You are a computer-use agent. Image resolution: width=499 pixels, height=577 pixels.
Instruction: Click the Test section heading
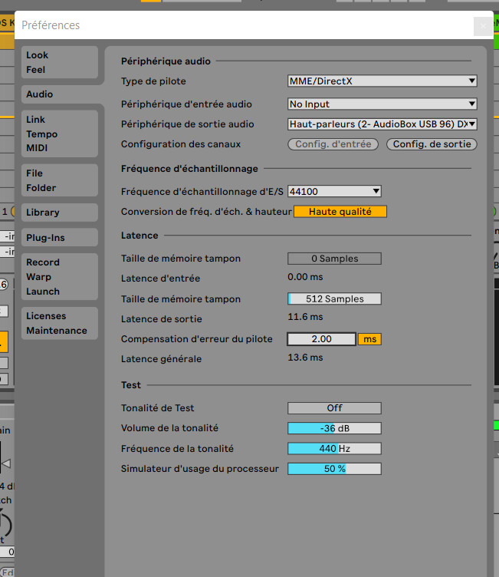click(131, 385)
